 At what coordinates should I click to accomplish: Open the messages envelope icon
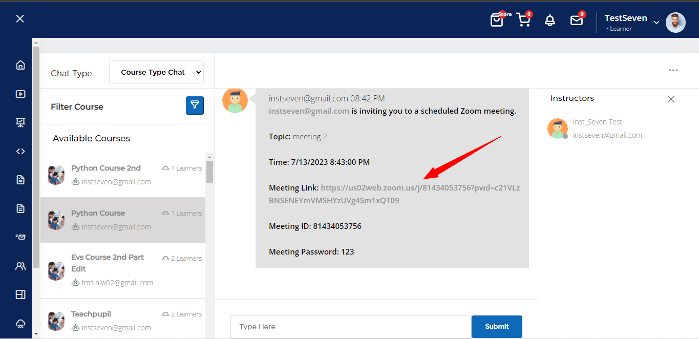577,20
